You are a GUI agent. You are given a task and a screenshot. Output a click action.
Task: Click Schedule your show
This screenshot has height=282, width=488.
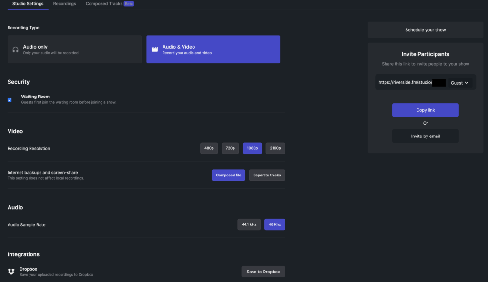click(426, 30)
